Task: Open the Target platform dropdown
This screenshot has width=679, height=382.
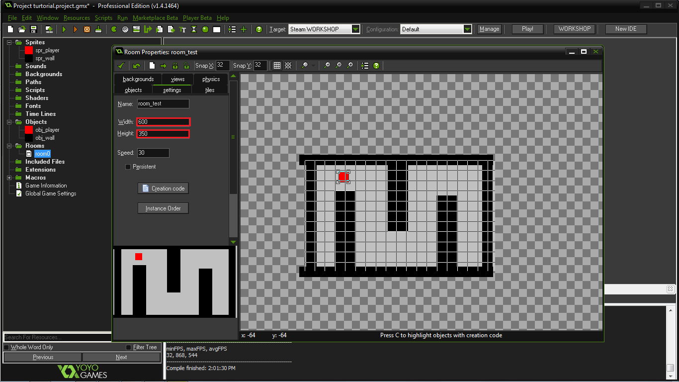Action: [354, 29]
